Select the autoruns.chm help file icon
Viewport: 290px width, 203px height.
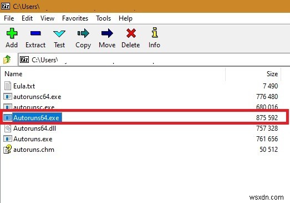click(x=8, y=150)
